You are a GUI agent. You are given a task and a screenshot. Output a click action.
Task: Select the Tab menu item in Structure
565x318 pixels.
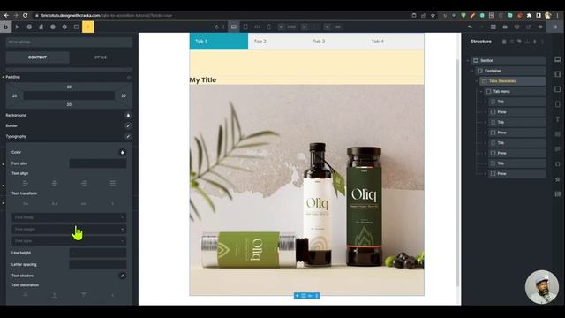(515, 92)
